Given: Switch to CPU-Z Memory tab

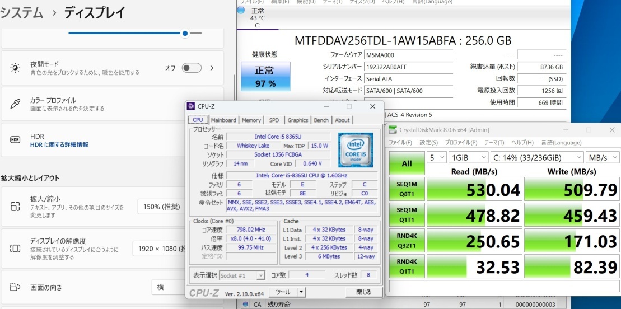Looking at the screenshot, I should click(251, 120).
